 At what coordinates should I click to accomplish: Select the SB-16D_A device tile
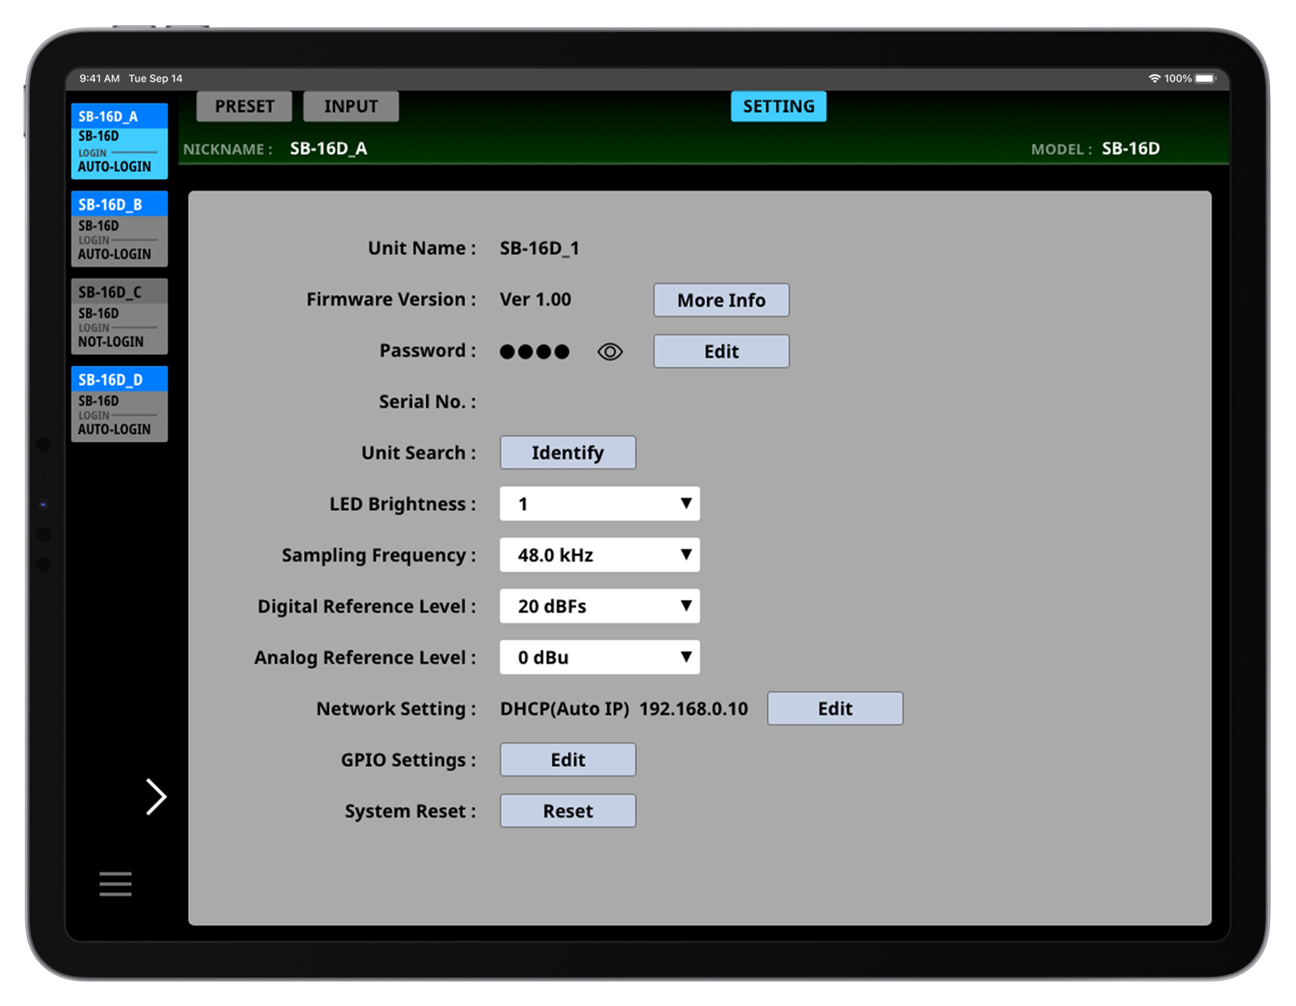click(119, 141)
